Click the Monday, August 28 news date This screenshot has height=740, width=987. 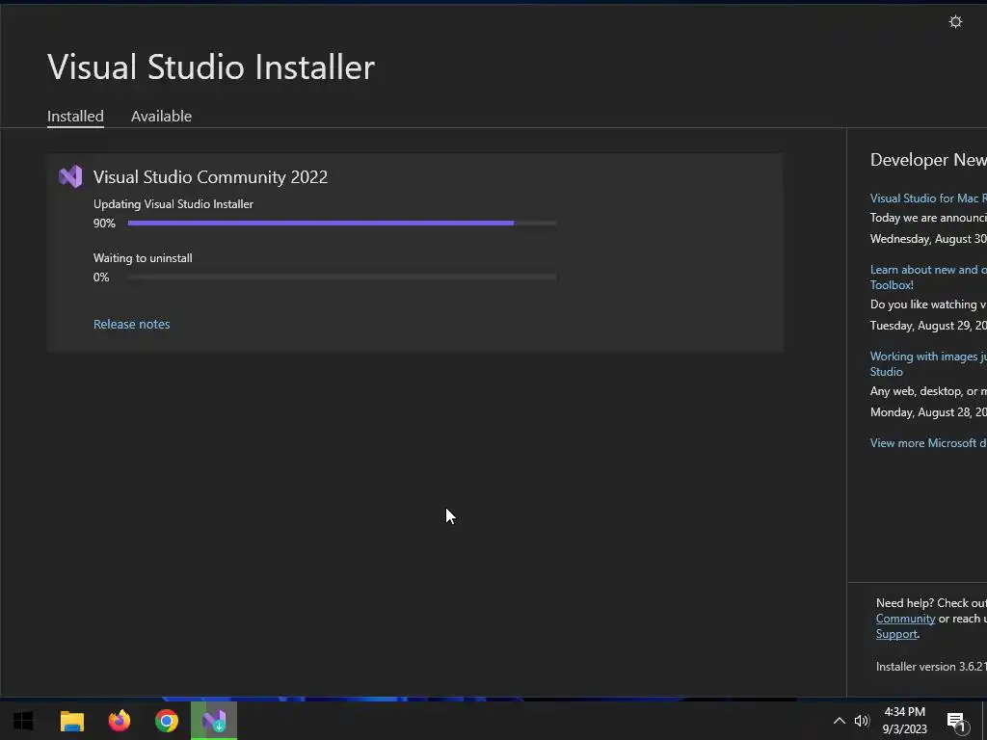(x=928, y=412)
